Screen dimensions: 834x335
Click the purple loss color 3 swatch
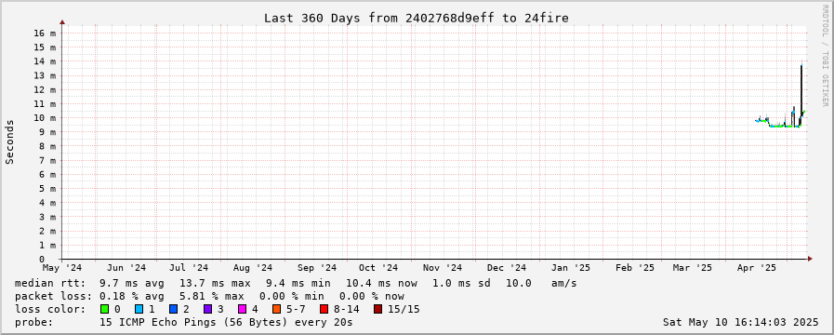tap(207, 309)
